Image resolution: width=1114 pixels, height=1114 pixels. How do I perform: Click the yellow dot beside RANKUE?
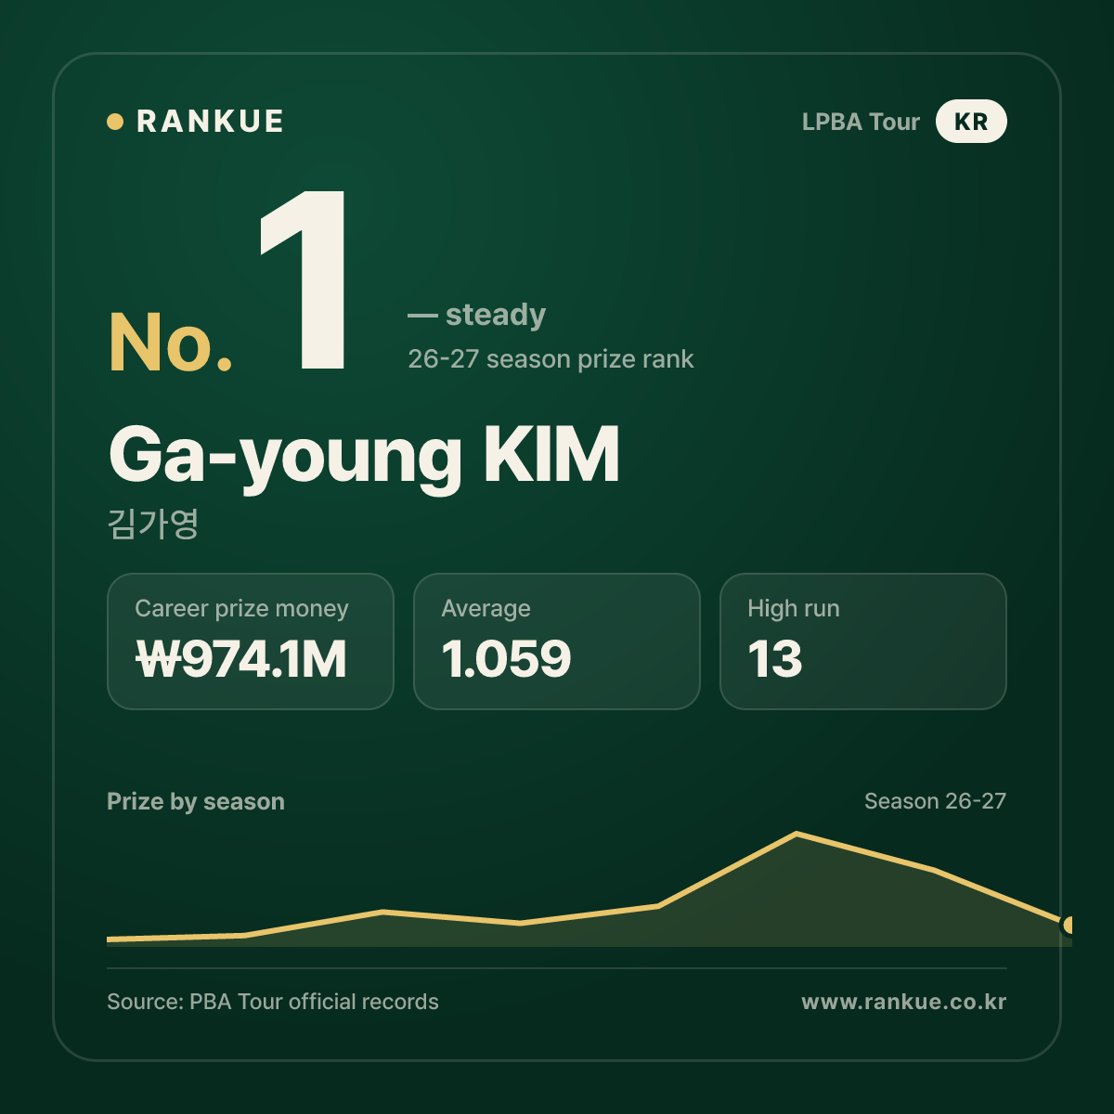115,122
